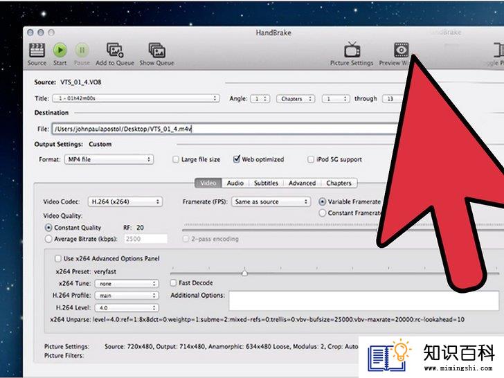Toggle Large file size checkbox
Screen dimensions: 504x378
[x=176, y=159]
